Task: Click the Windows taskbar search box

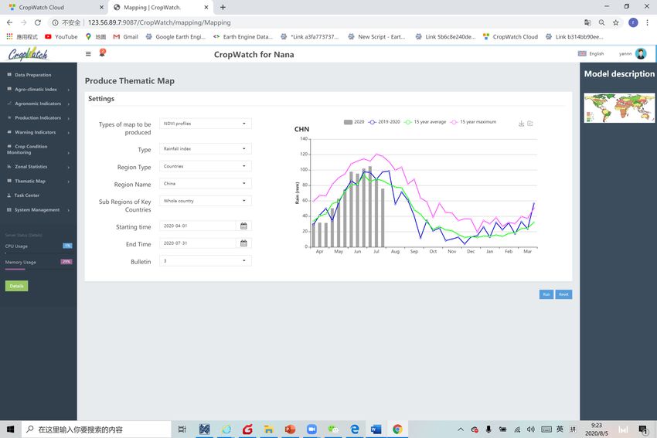Action: pyautogui.click(x=97, y=430)
